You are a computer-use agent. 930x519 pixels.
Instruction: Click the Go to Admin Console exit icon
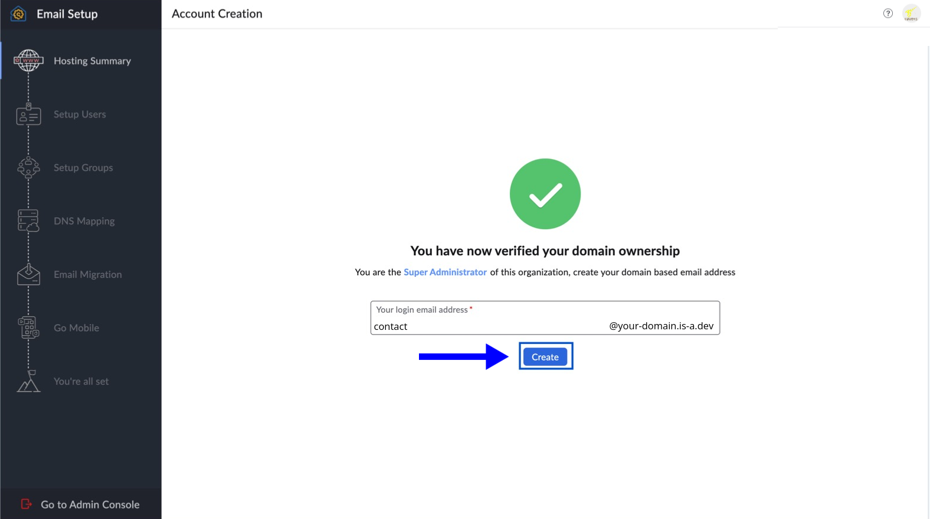[x=26, y=504]
